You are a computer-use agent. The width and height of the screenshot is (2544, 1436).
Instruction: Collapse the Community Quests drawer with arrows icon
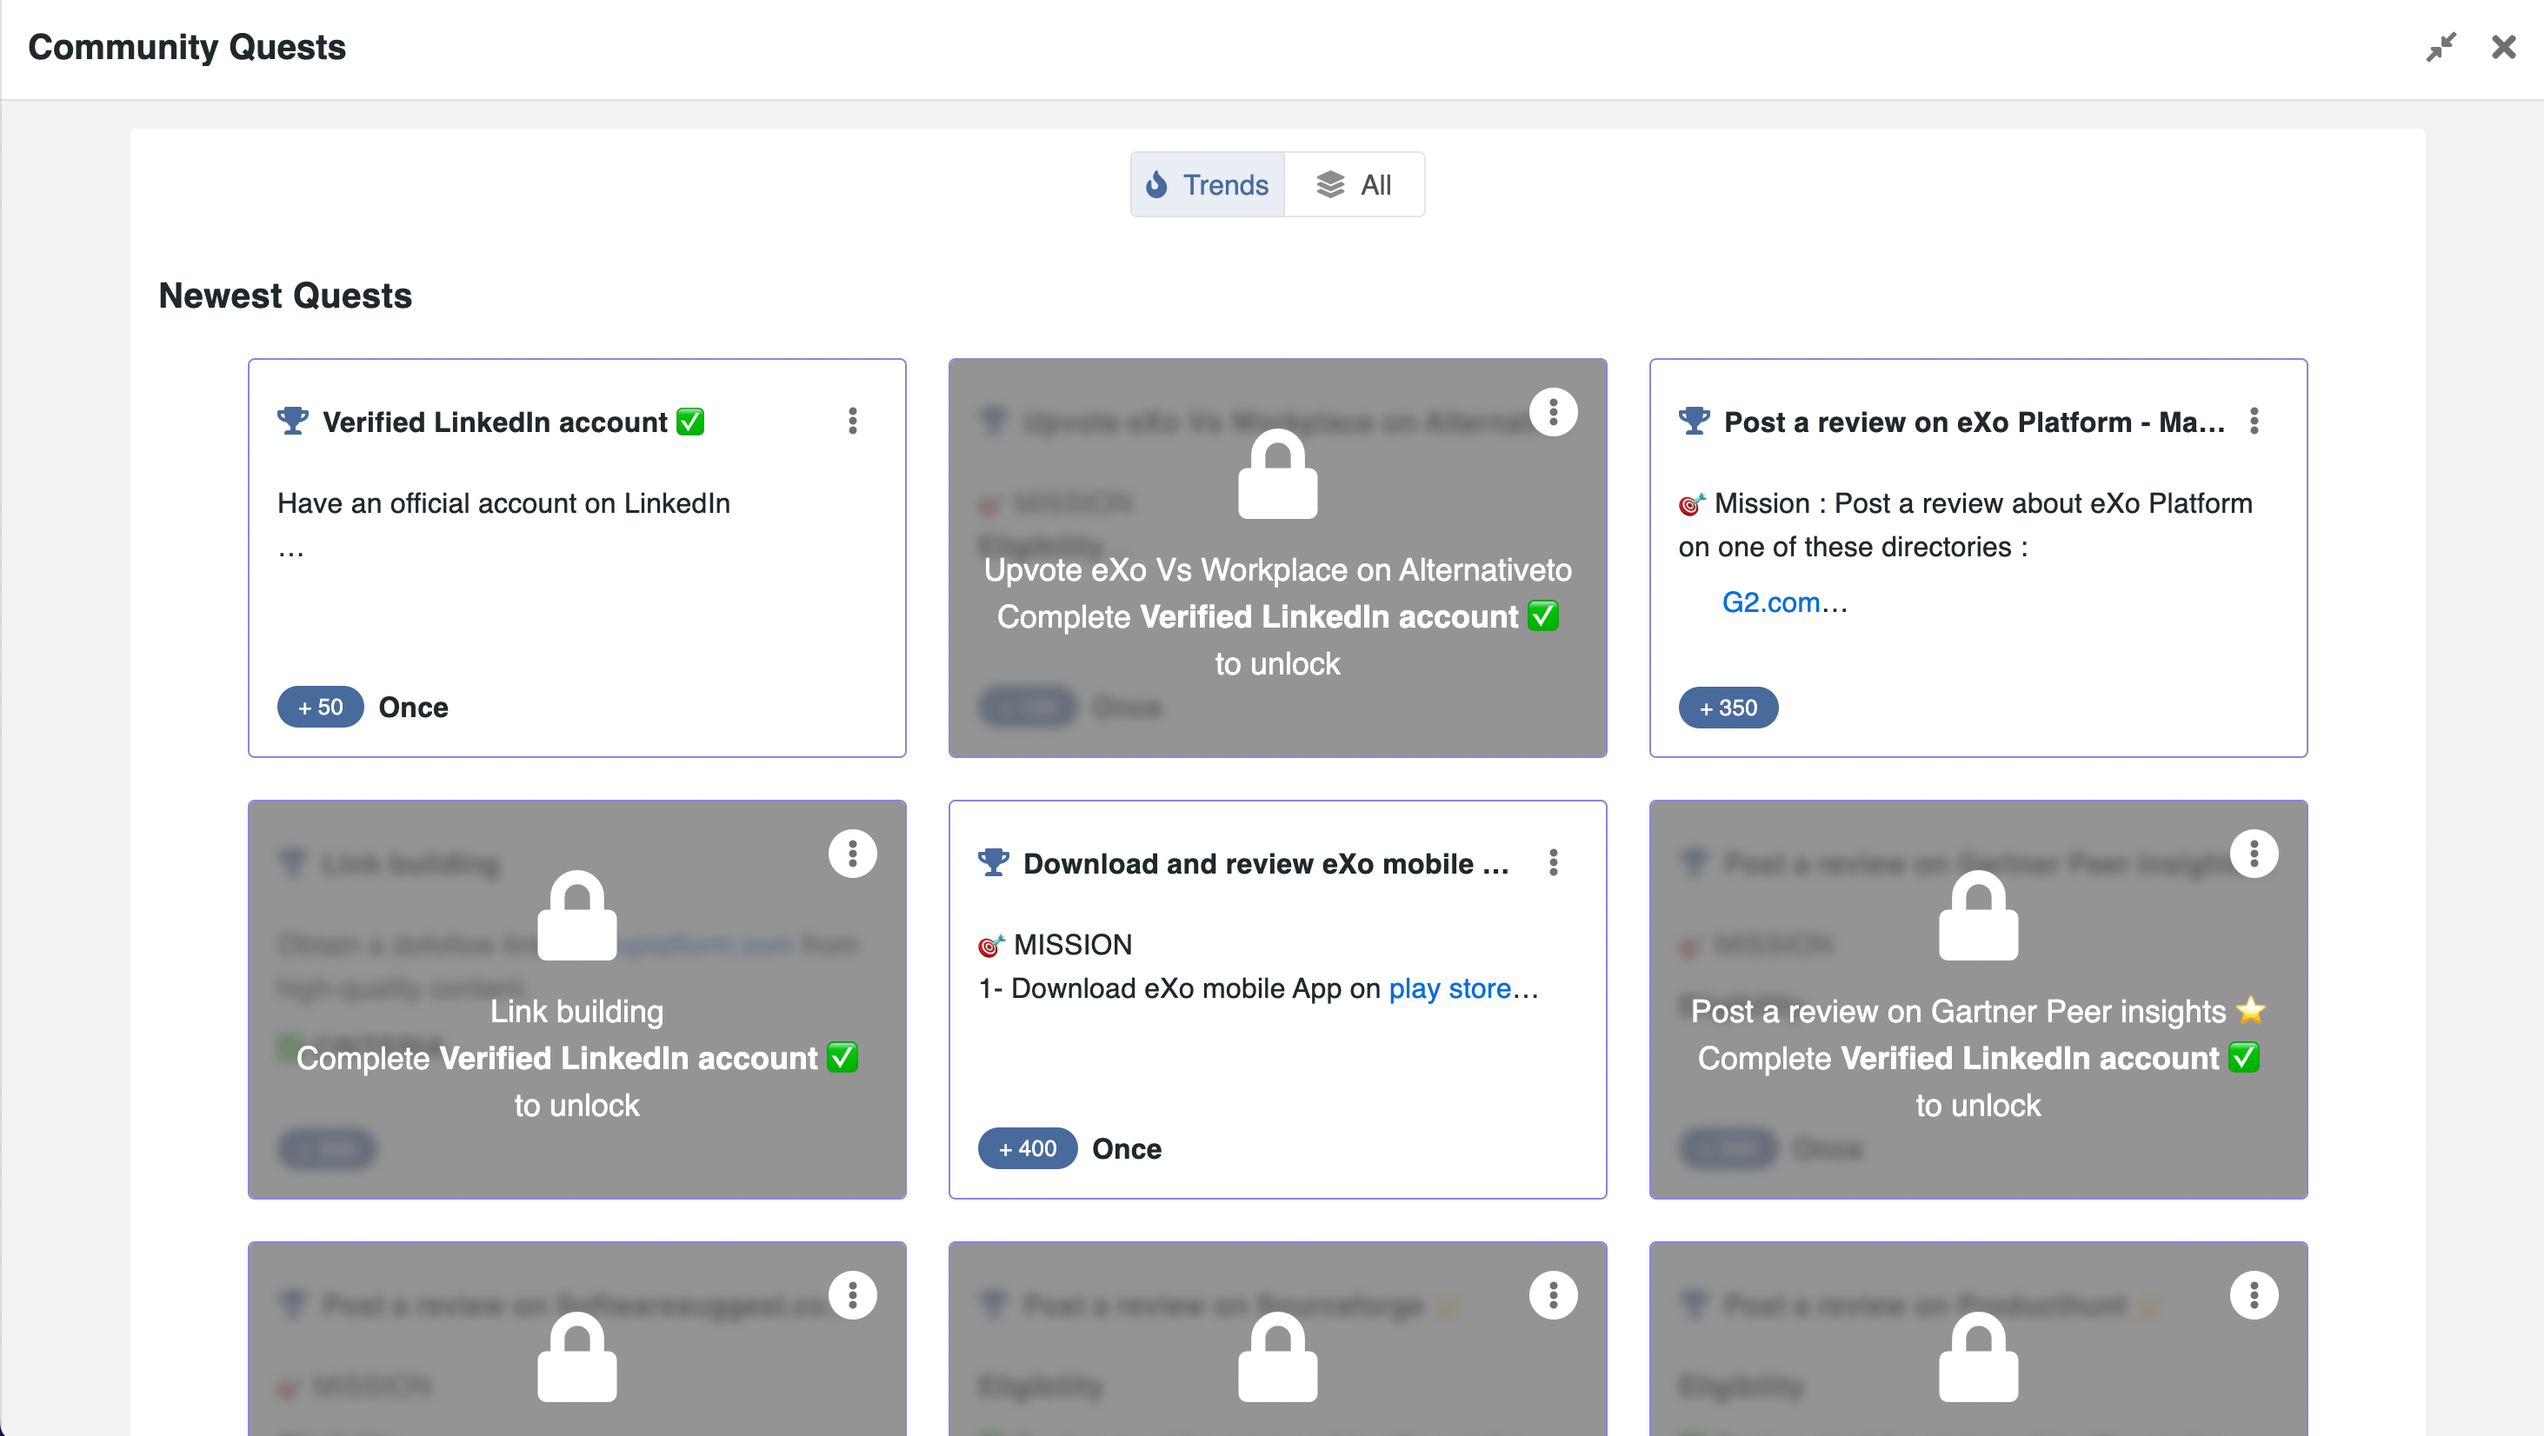click(2441, 48)
